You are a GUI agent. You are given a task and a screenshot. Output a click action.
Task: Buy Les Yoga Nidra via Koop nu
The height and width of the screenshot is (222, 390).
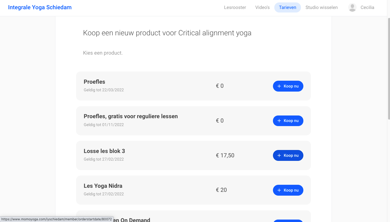tap(288, 190)
